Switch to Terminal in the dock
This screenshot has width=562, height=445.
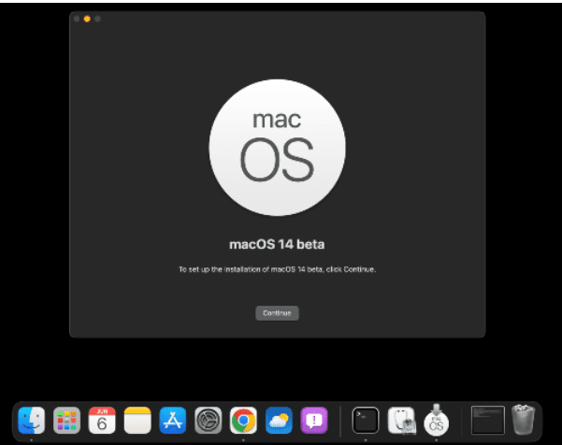(x=366, y=420)
